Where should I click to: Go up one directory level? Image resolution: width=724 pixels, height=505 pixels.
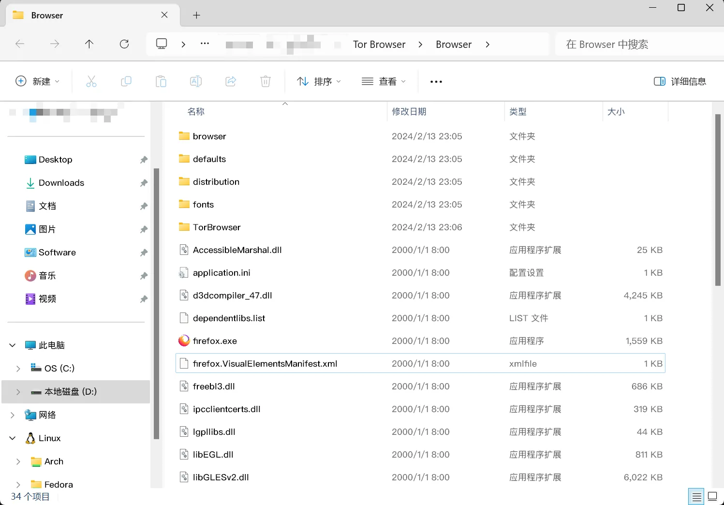pyautogui.click(x=89, y=44)
